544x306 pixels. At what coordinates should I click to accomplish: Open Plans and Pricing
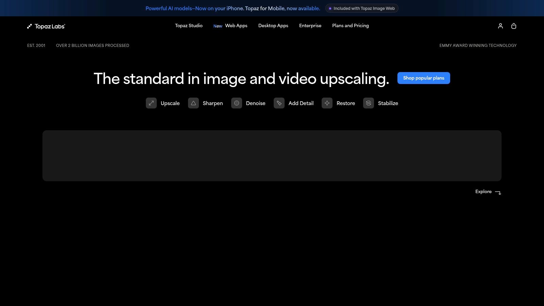(351, 26)
